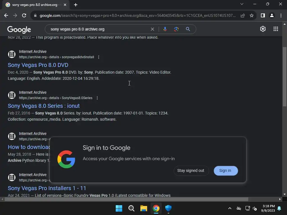Viewport: 287px width, 215px height.
Task: Close the sony vegas pro tab
Action: [65, 5]
